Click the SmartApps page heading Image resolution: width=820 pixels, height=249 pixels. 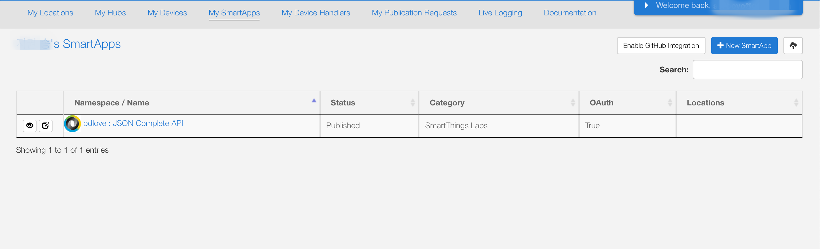[68, 44]
